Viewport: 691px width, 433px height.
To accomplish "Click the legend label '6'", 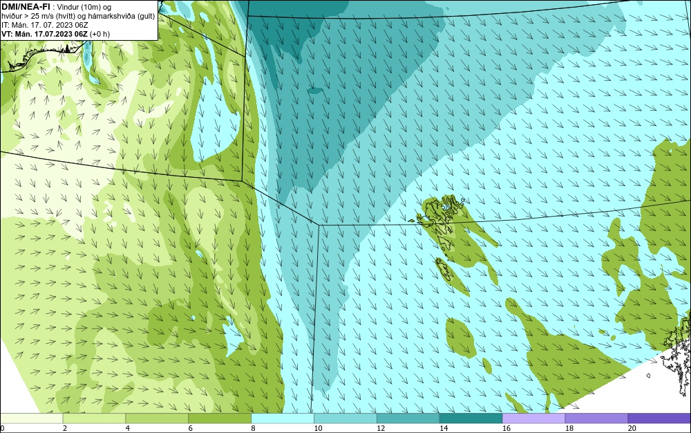I will point(191,428).
